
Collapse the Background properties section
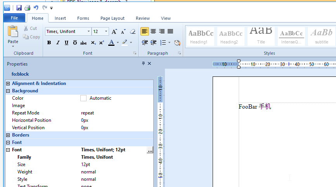point(8,91)
